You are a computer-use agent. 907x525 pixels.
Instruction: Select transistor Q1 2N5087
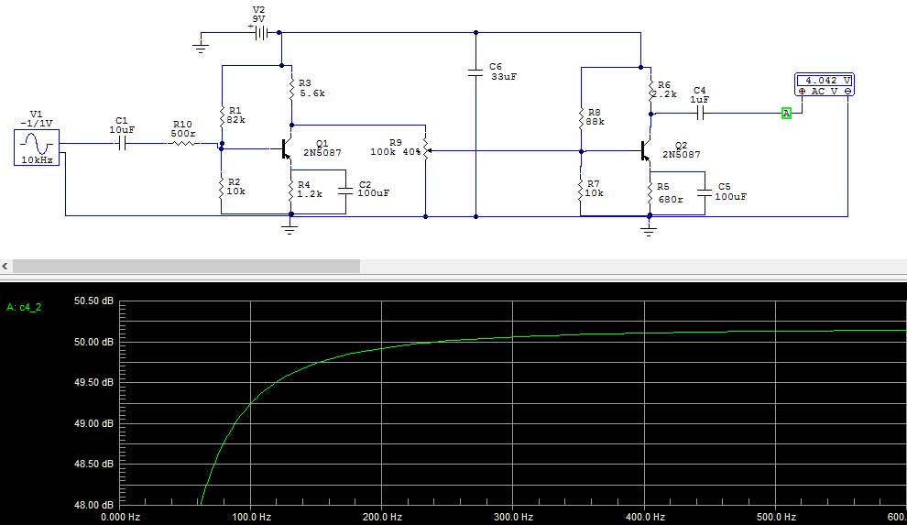(287, 149)
